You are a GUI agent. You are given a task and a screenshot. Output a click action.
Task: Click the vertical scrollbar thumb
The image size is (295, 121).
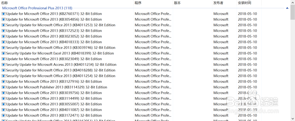(x=293, y=12)
